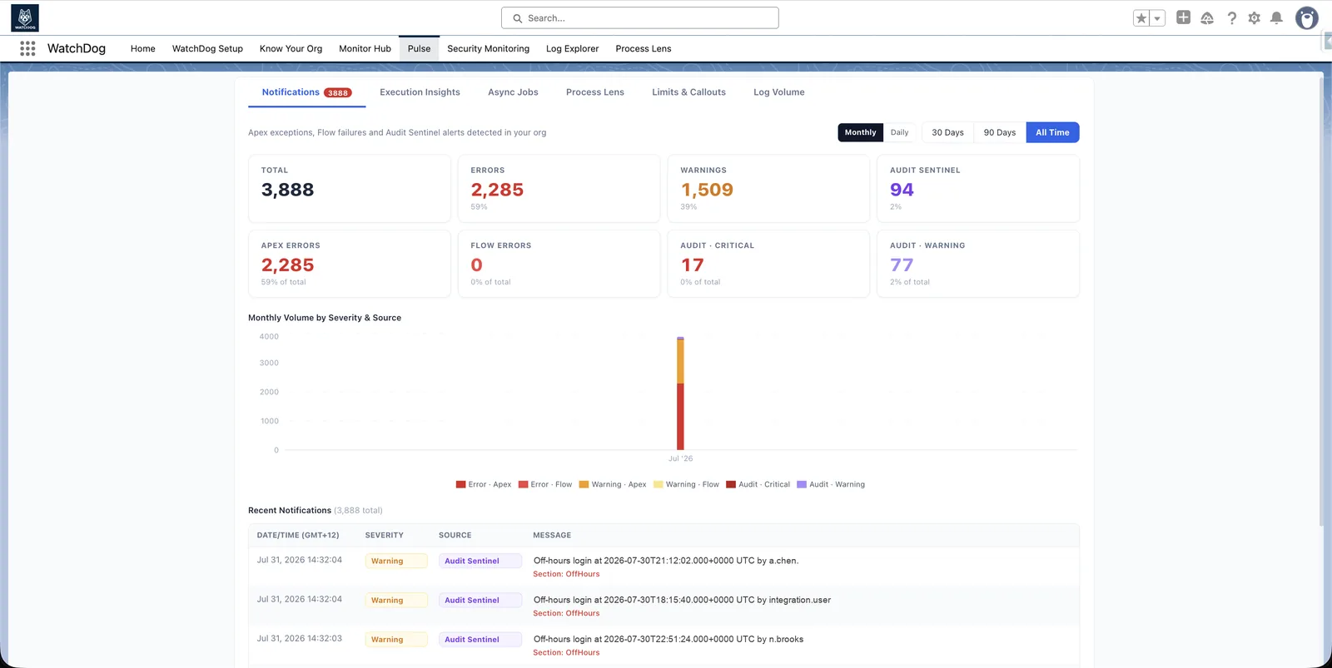Open the Know Your Org nav tab
This screenshot has height=668, width=1332.
point(291,48)
